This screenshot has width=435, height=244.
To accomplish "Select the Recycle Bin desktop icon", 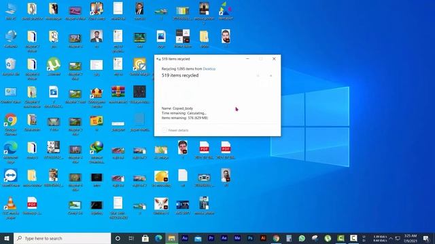I will pos(11,66).
